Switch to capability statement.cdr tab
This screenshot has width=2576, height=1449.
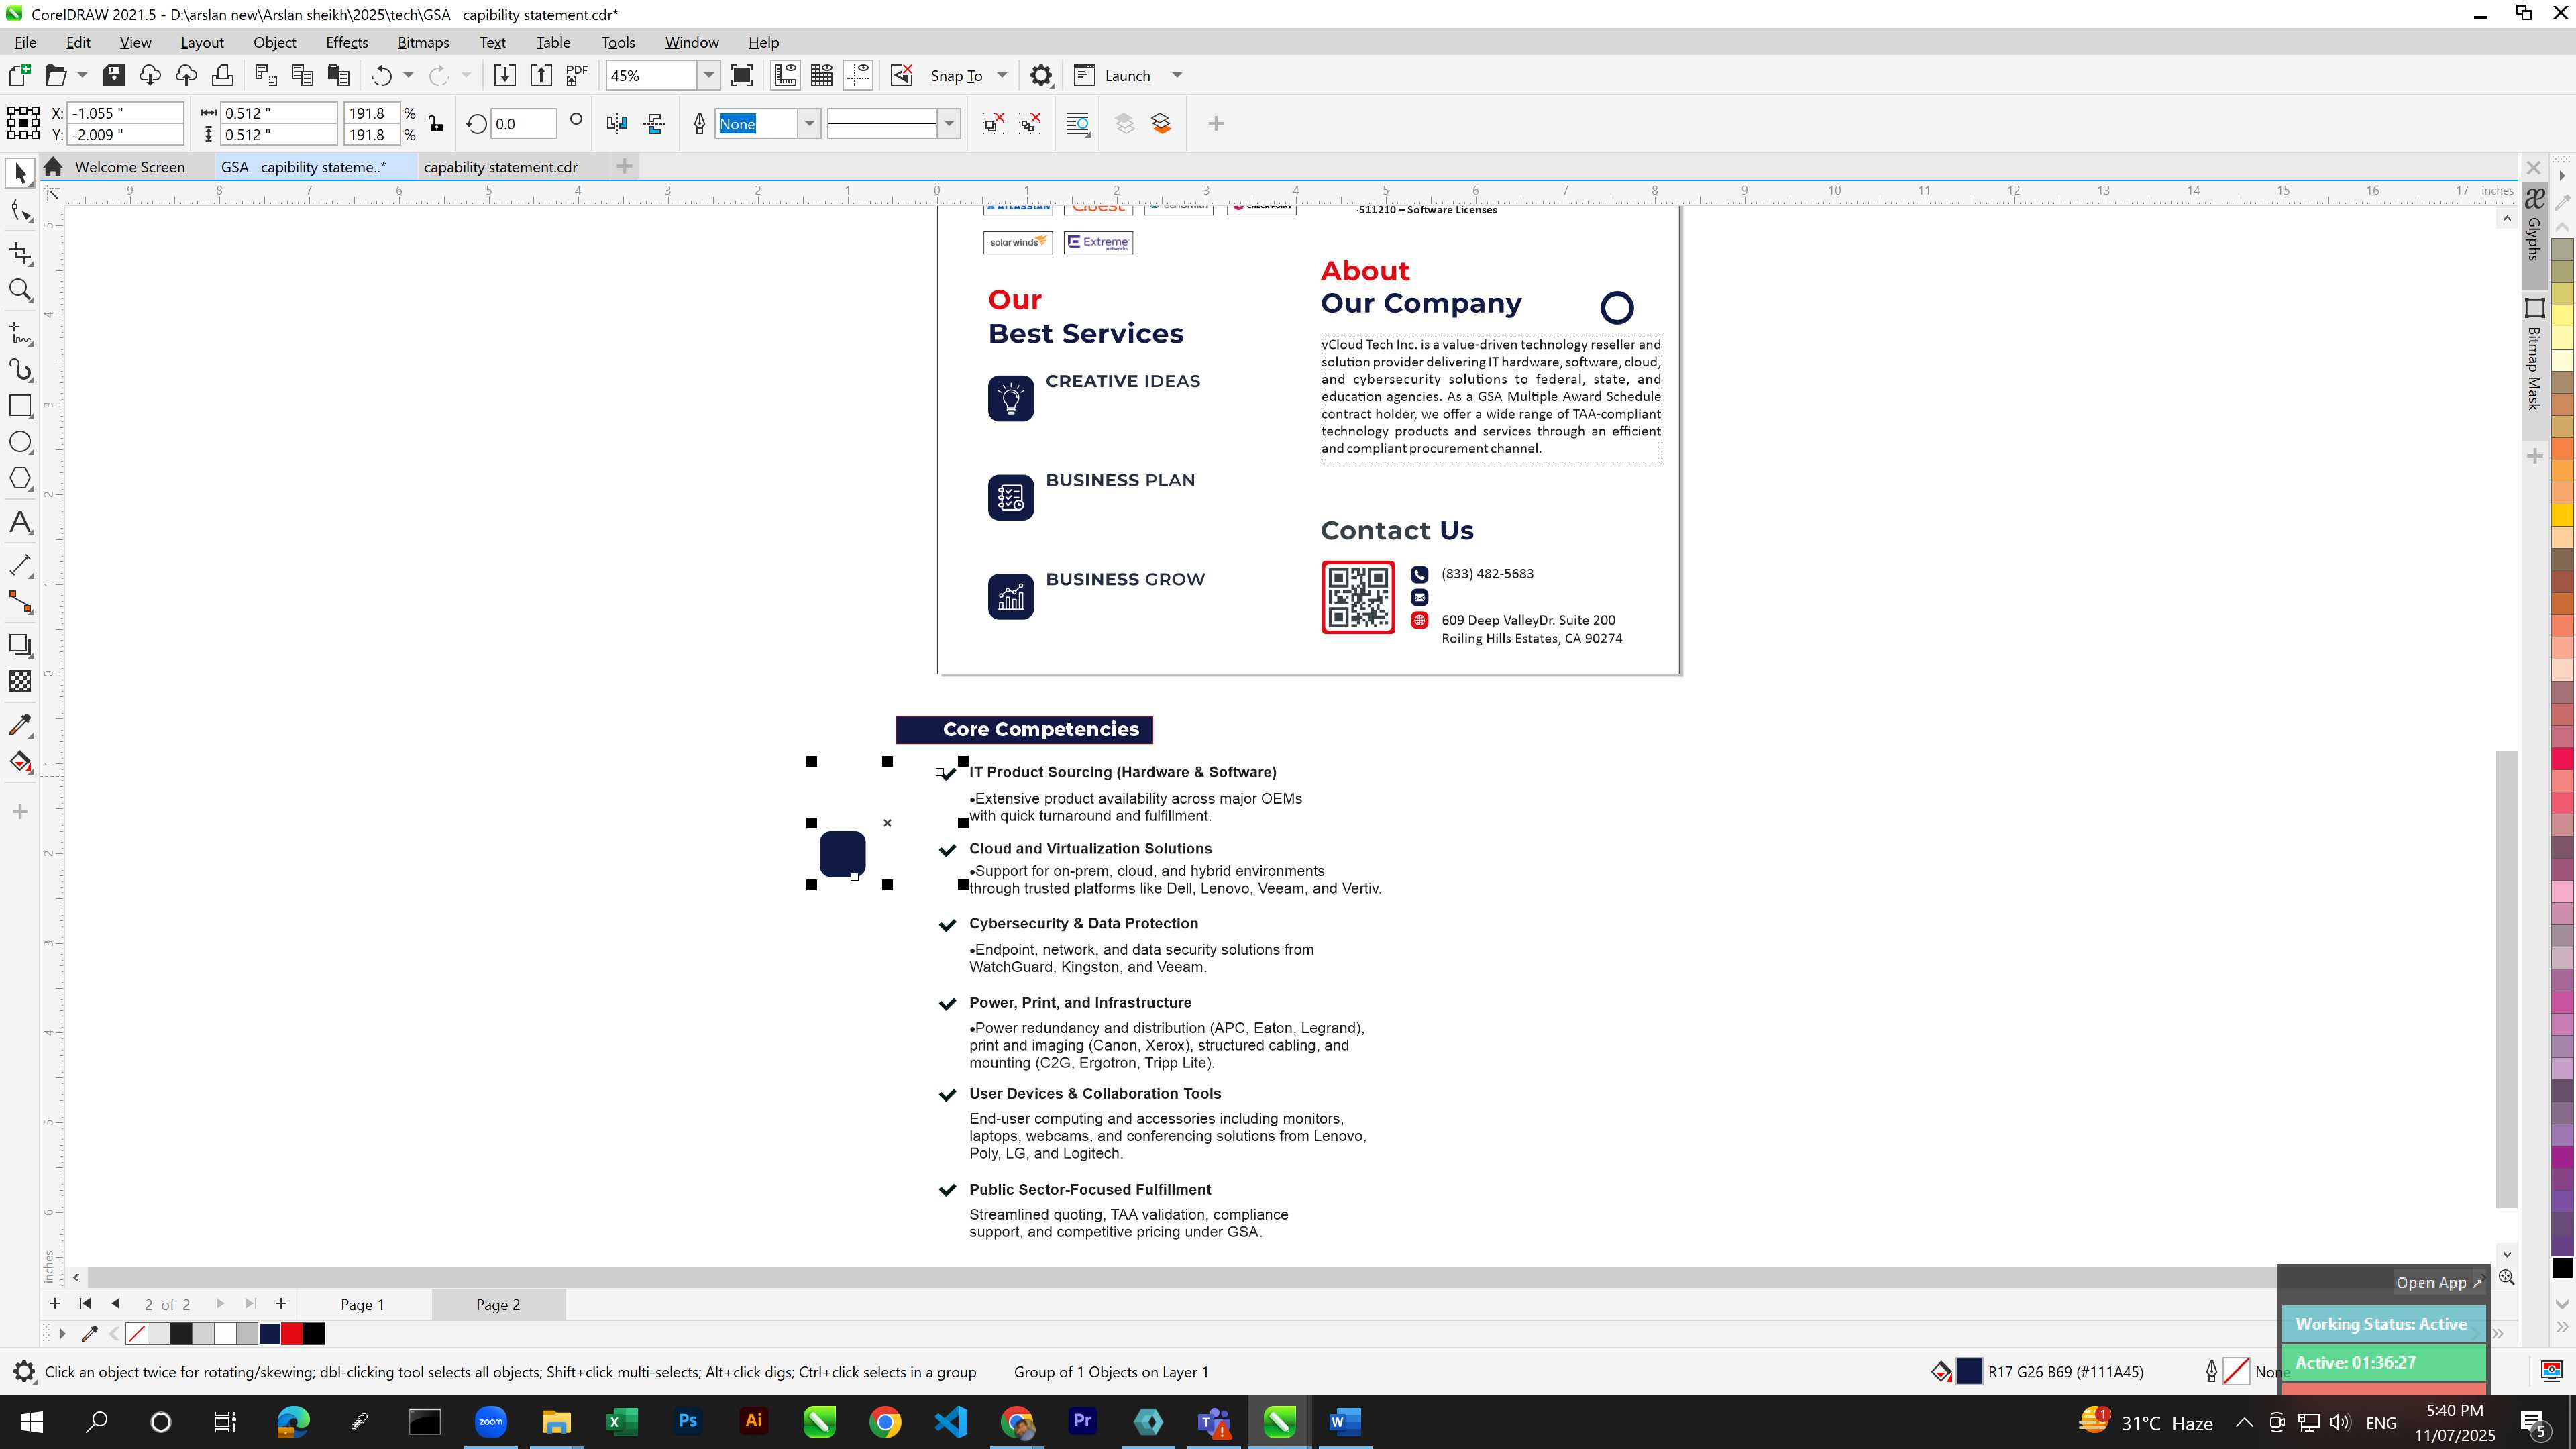tap(500, 167)
